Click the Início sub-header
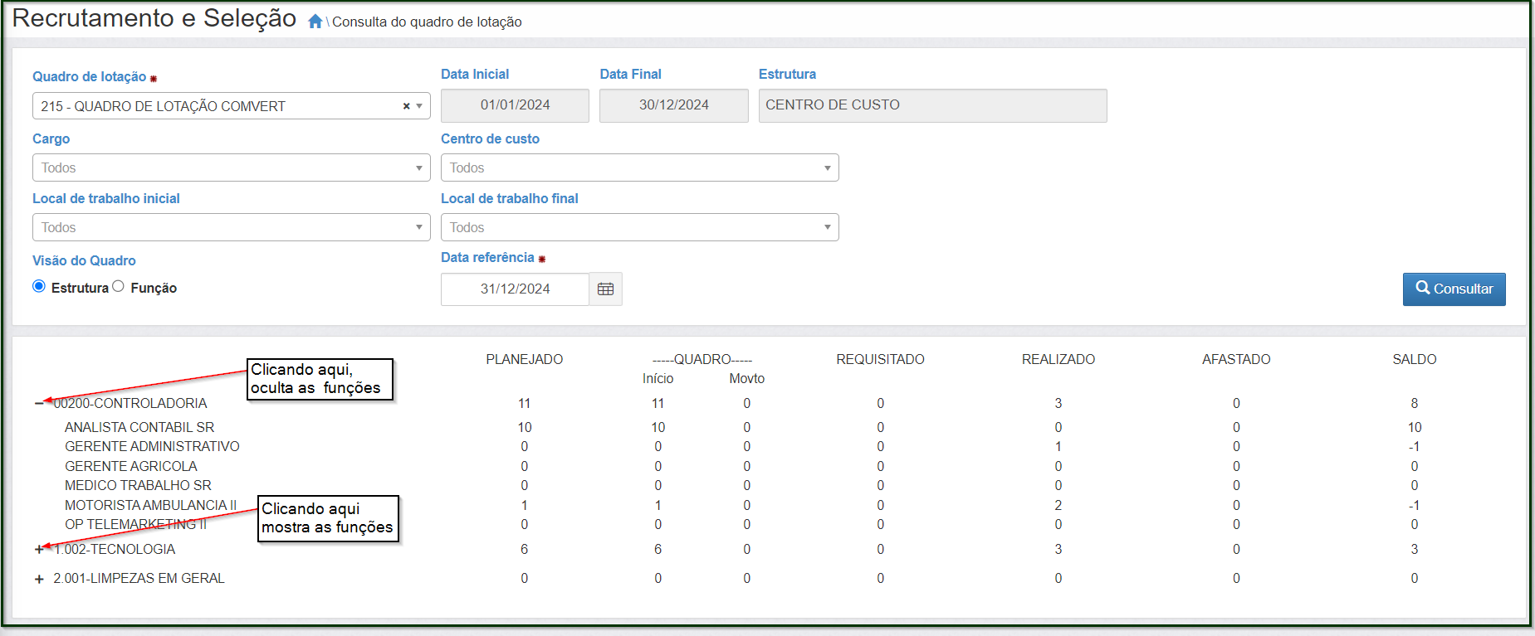The height and width of the screenshot is (636, 1535). pyautogui.click(x=658, y=378)
